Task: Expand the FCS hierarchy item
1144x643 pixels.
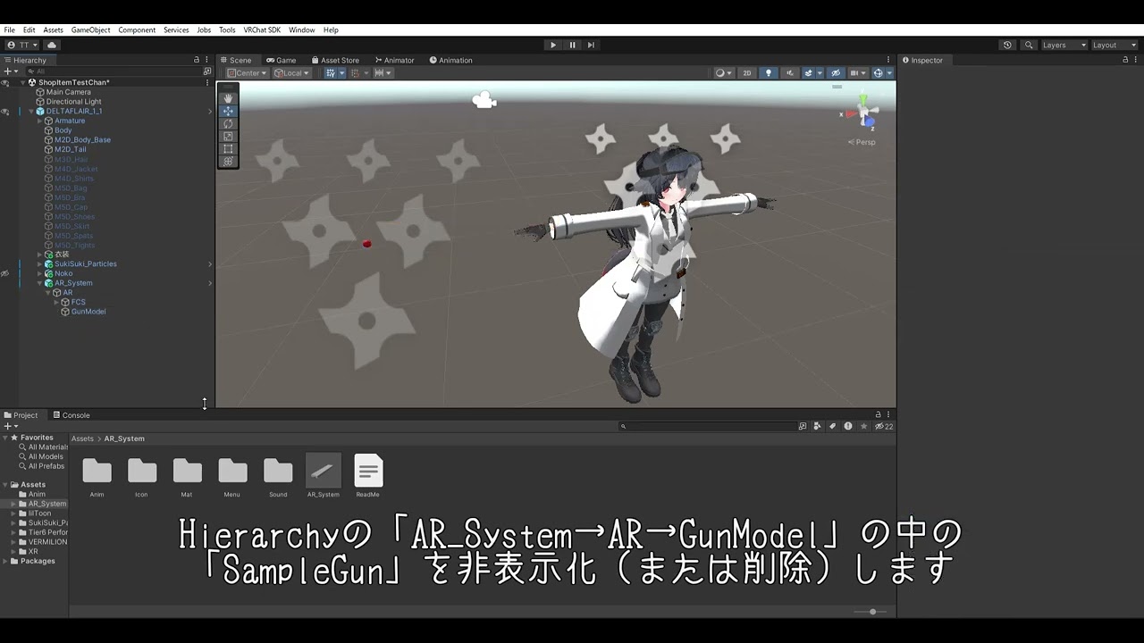Action: pos(56,302)
